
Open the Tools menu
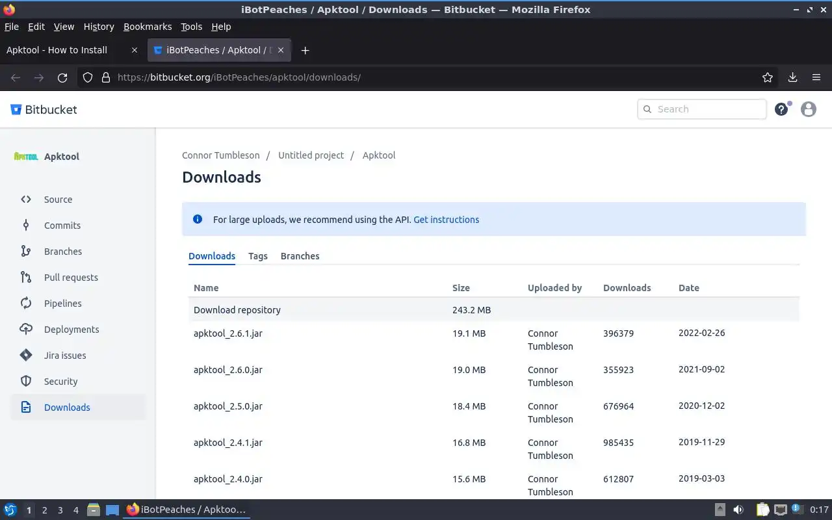pyautogui.click(x=192, y=27)
